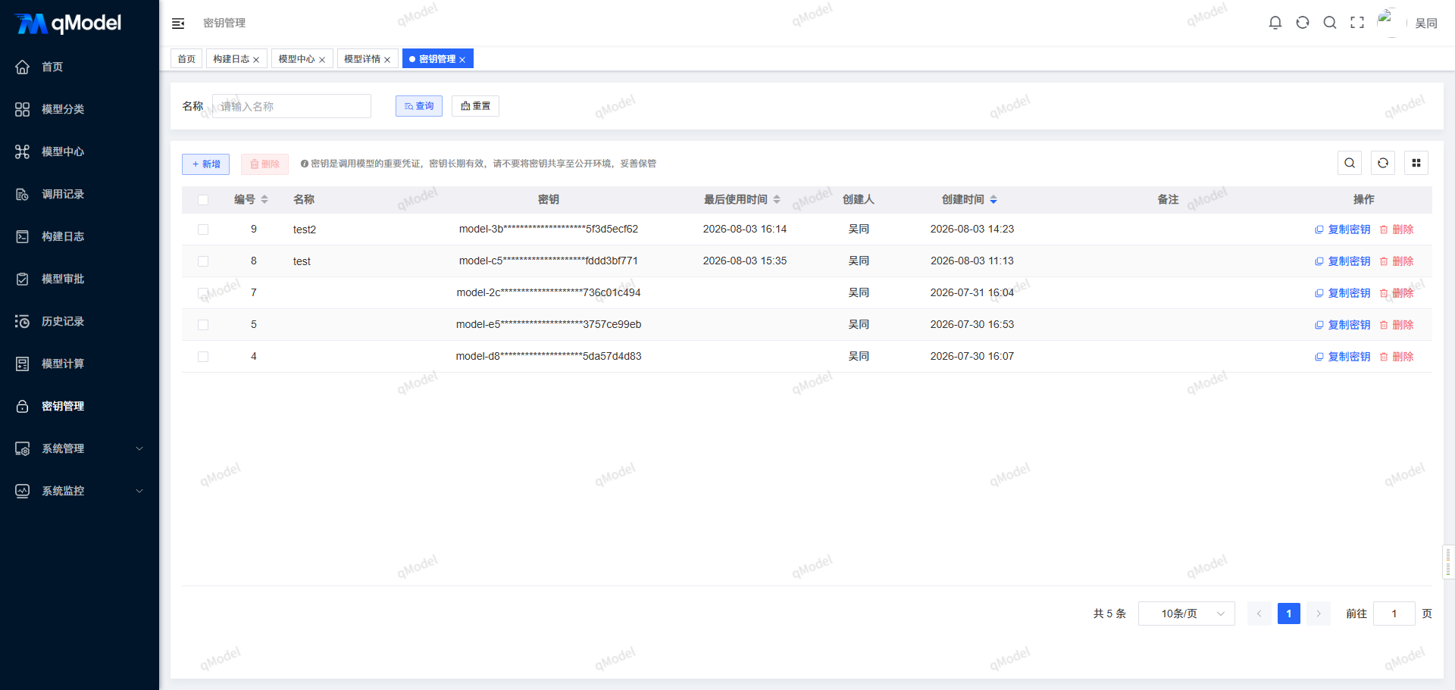Click the 新增 button

point(205,164)
